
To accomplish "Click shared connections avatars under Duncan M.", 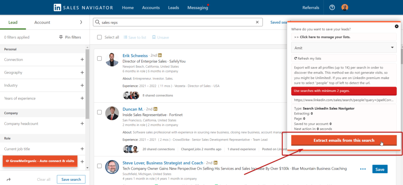I will click(x=131, y=149).
